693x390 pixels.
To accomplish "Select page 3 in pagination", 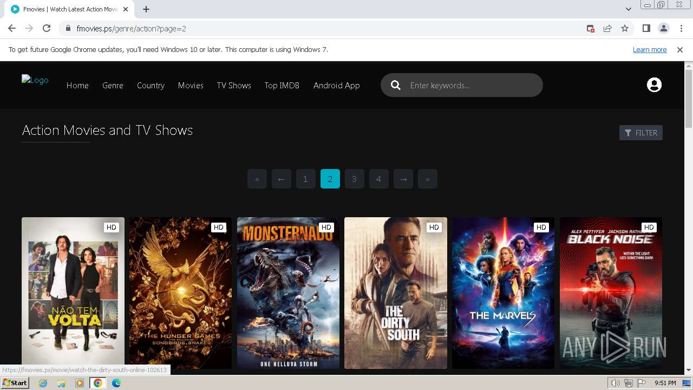I will [355, 179].
